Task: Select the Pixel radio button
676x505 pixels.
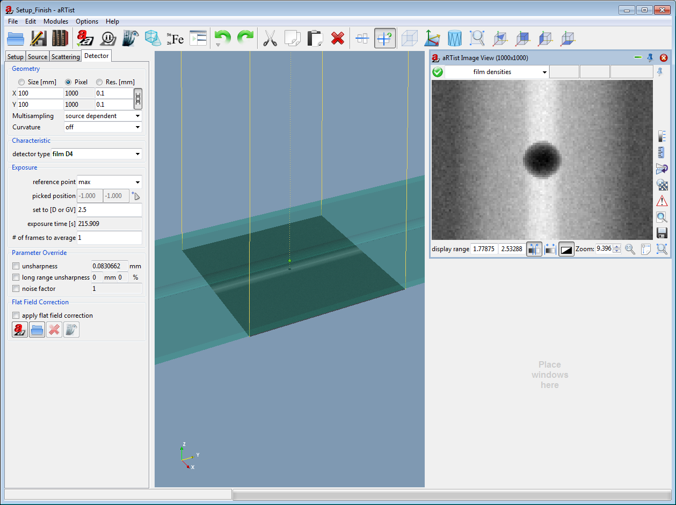Action: [x=68, y=82]
